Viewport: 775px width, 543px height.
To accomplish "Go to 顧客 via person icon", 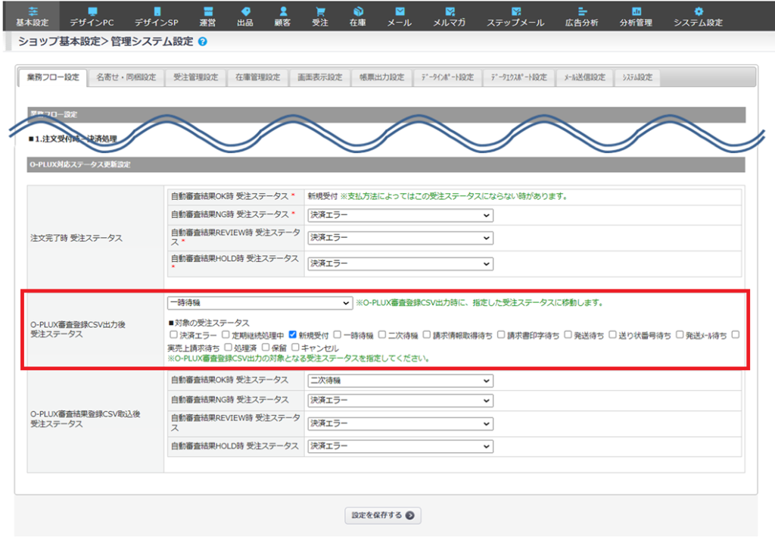I will 282,11.
